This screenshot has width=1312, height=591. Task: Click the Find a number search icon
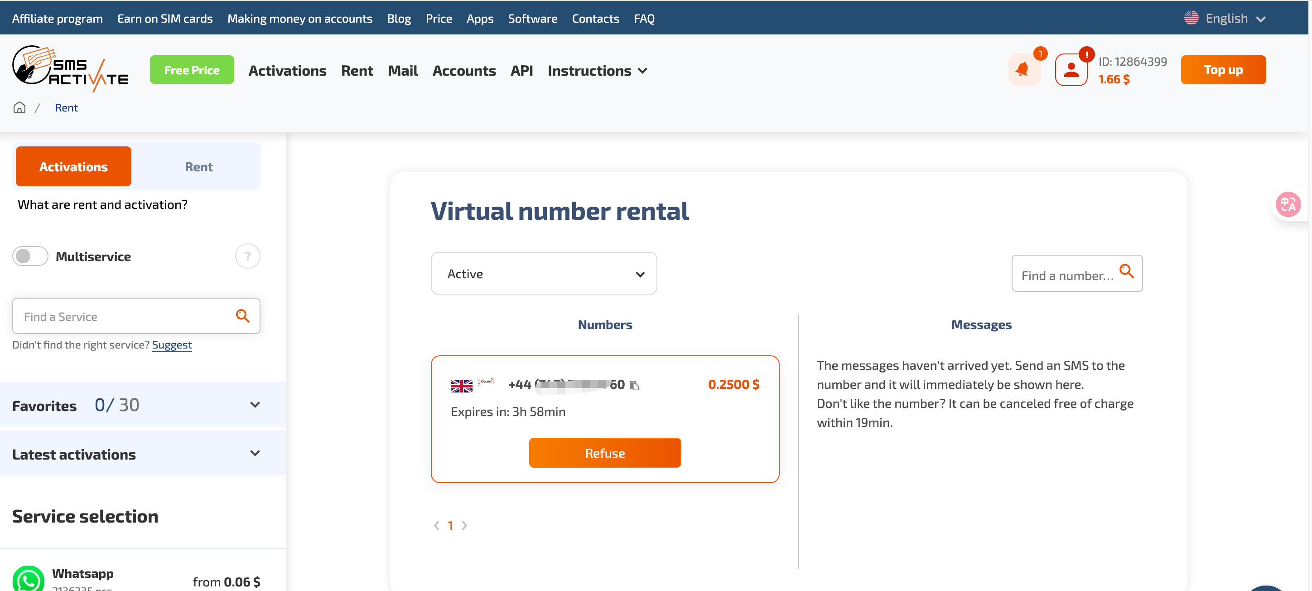click(x=1127, y=272)
